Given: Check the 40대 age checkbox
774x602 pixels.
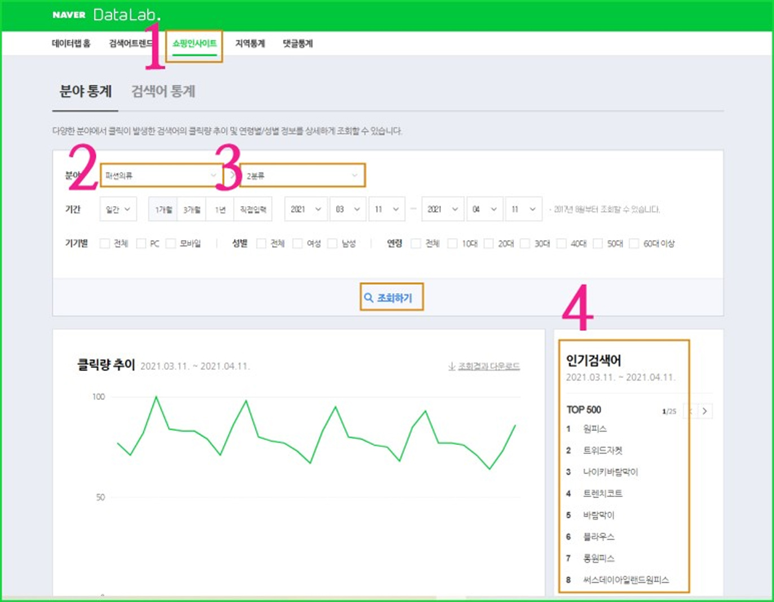Looking at the screenshot, I should [561, 243].
